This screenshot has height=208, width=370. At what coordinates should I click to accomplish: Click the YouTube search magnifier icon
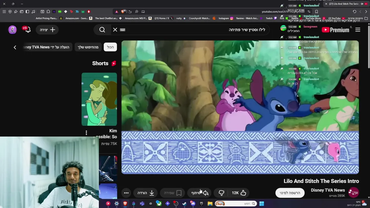(102, 29)
